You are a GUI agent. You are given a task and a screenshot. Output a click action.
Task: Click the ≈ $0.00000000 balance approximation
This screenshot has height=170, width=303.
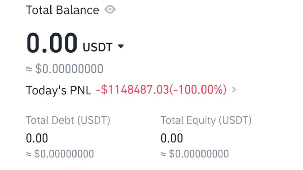[x=64, y=67]
